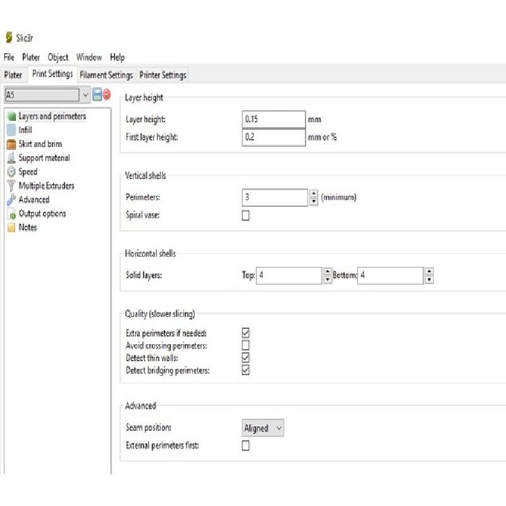The width and height of the screenshot is (506, 506).
Task: Click the Perimeters number field
Action: tap(275, 197)
